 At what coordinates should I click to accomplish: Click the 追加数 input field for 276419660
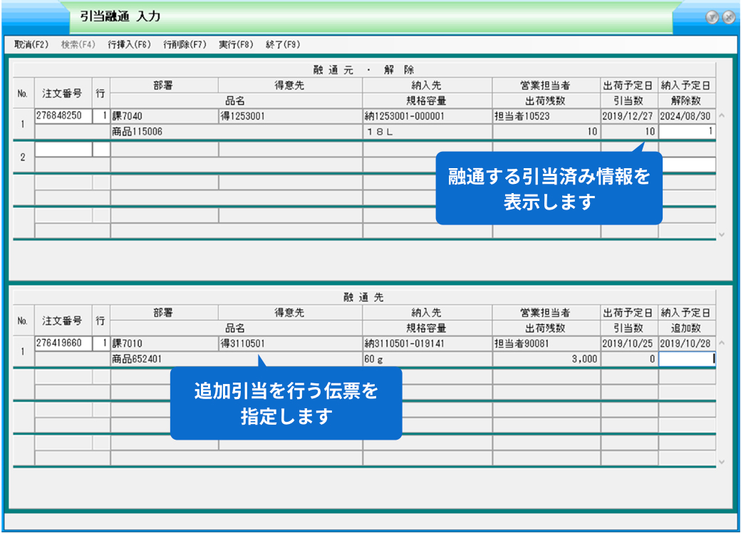687,359
